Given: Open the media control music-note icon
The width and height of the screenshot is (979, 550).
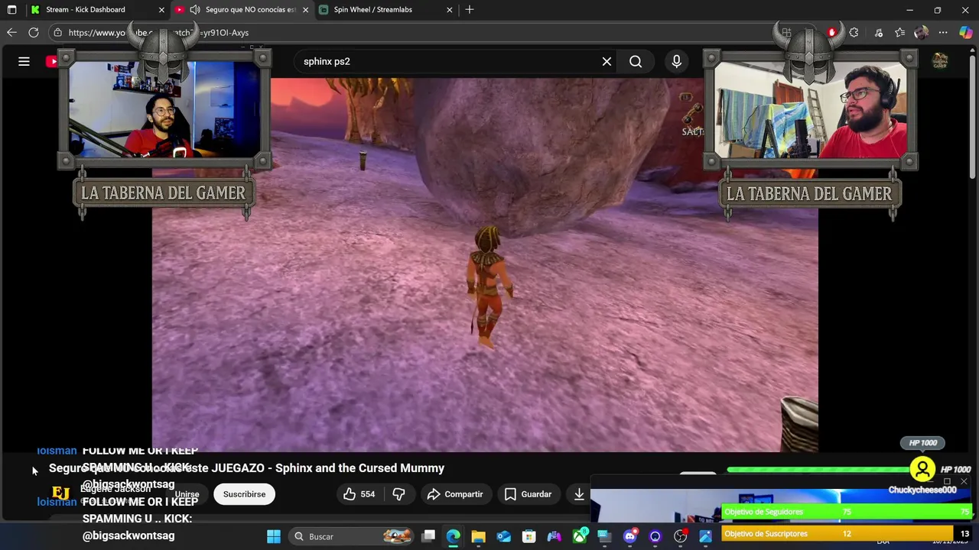Looking at the screenshot, I should 879,32.
